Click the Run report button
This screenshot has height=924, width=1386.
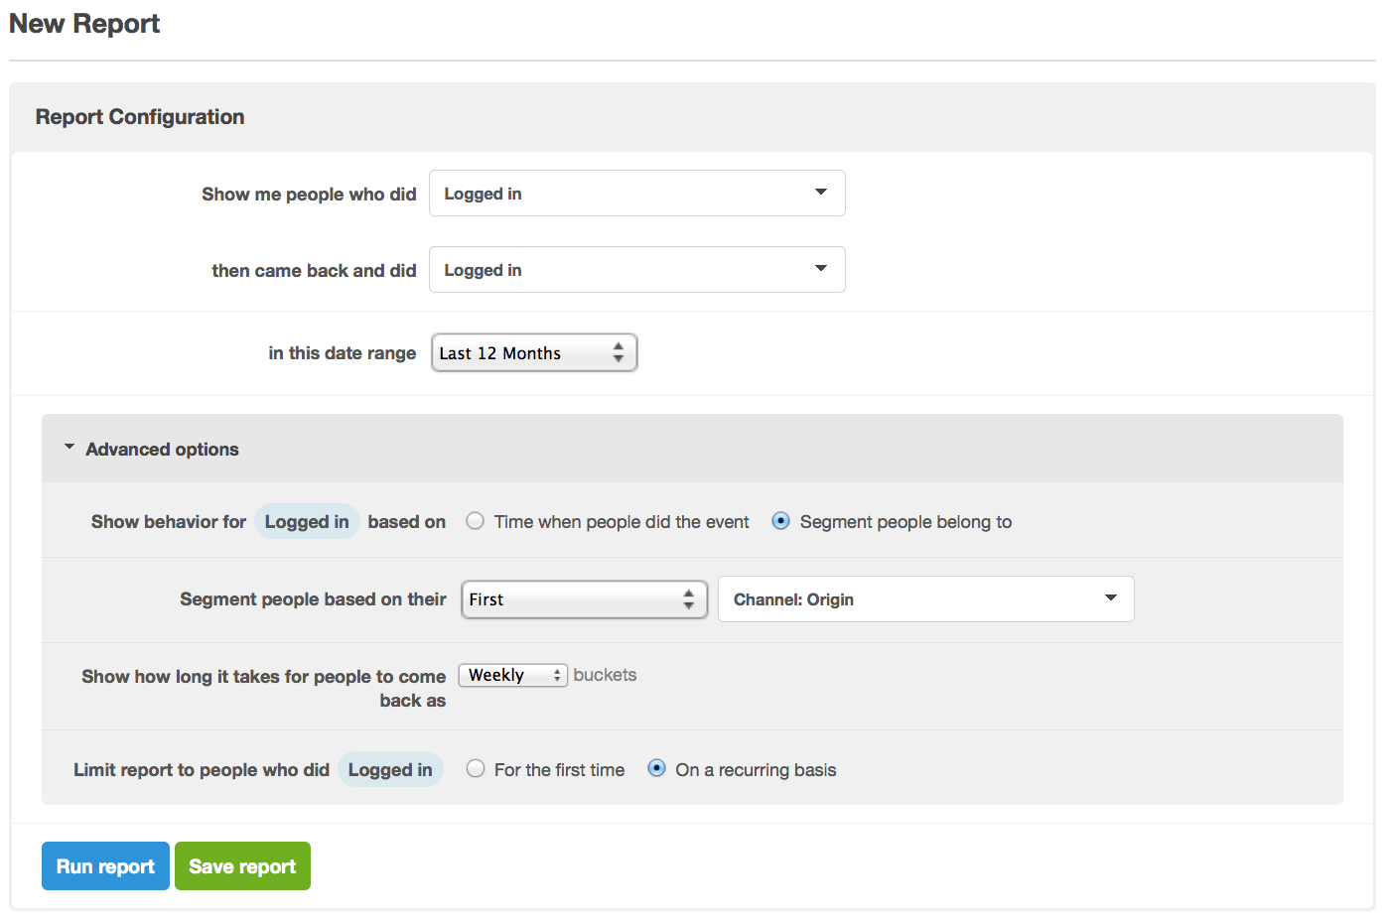tap(105, 866)
